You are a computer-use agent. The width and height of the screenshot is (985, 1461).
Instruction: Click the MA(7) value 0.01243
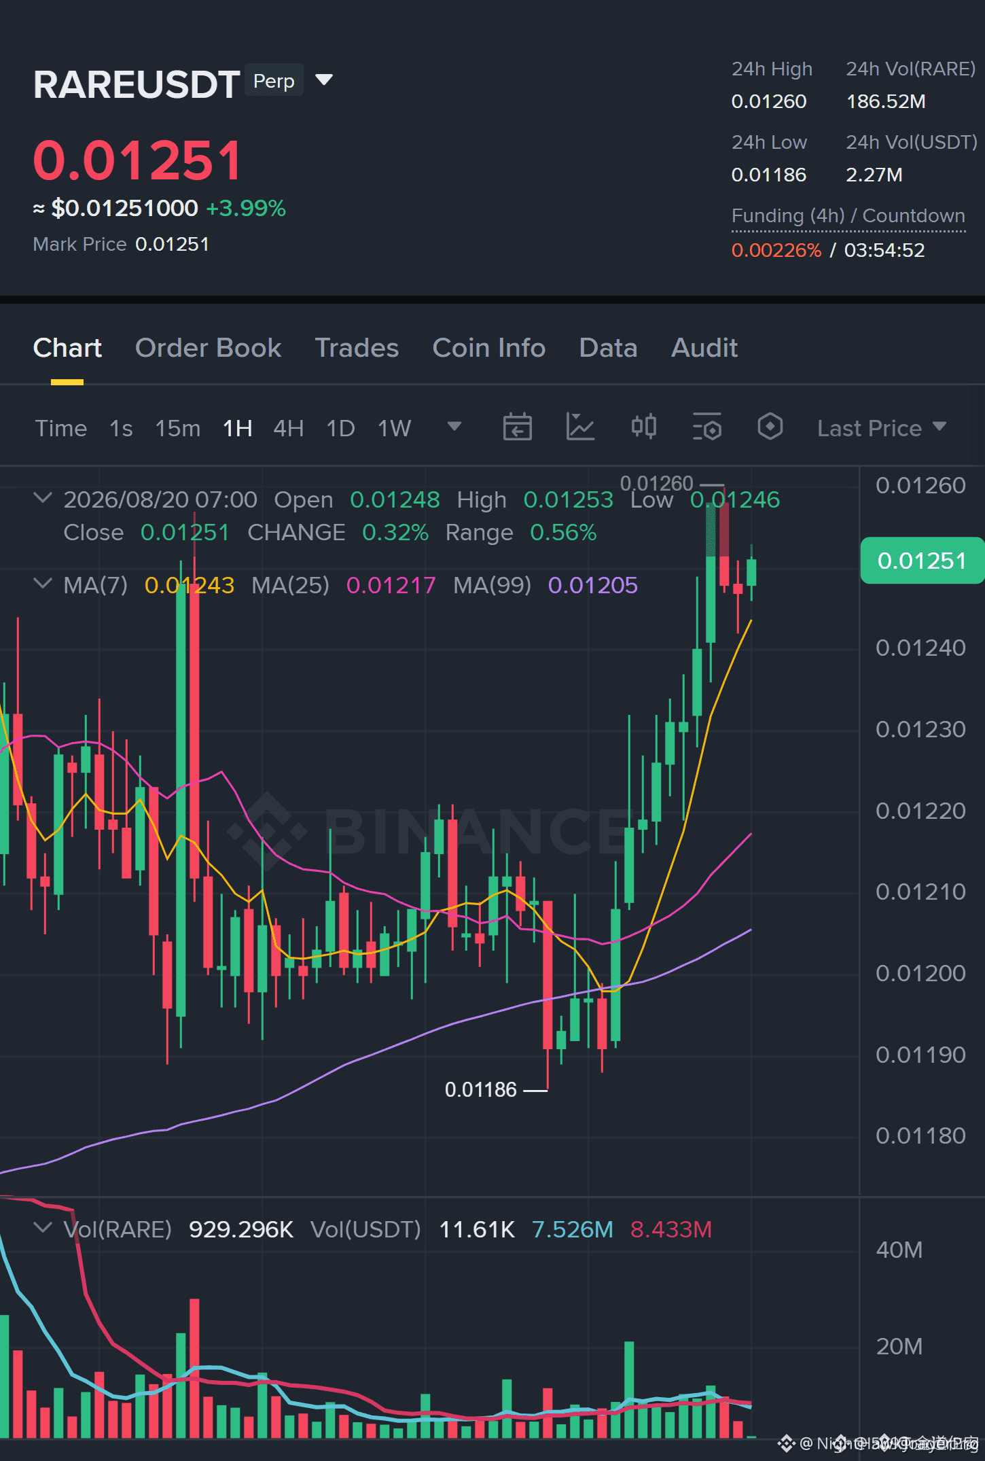point(190,585)
